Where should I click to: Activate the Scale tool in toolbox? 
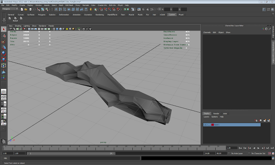tap(3, 59)
